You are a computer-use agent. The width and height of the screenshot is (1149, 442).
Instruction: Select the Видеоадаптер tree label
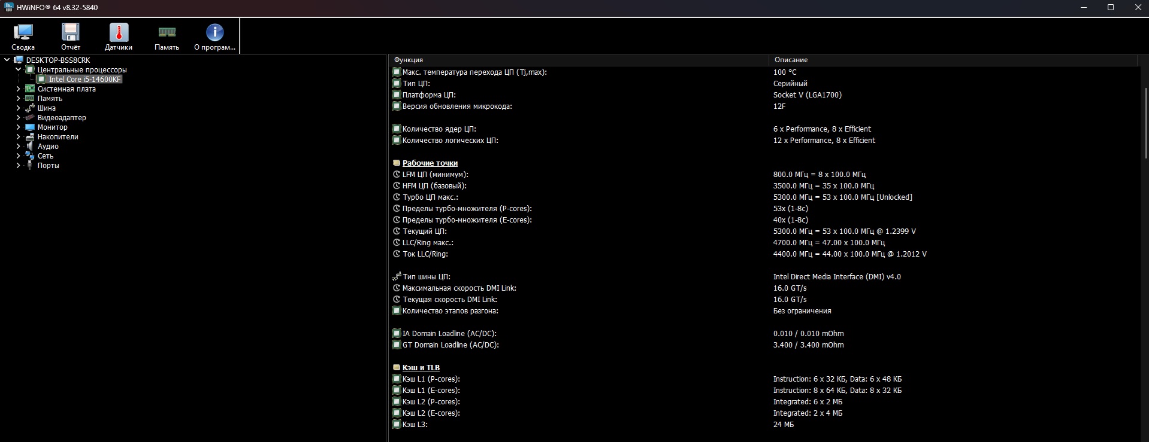(62, 117)
